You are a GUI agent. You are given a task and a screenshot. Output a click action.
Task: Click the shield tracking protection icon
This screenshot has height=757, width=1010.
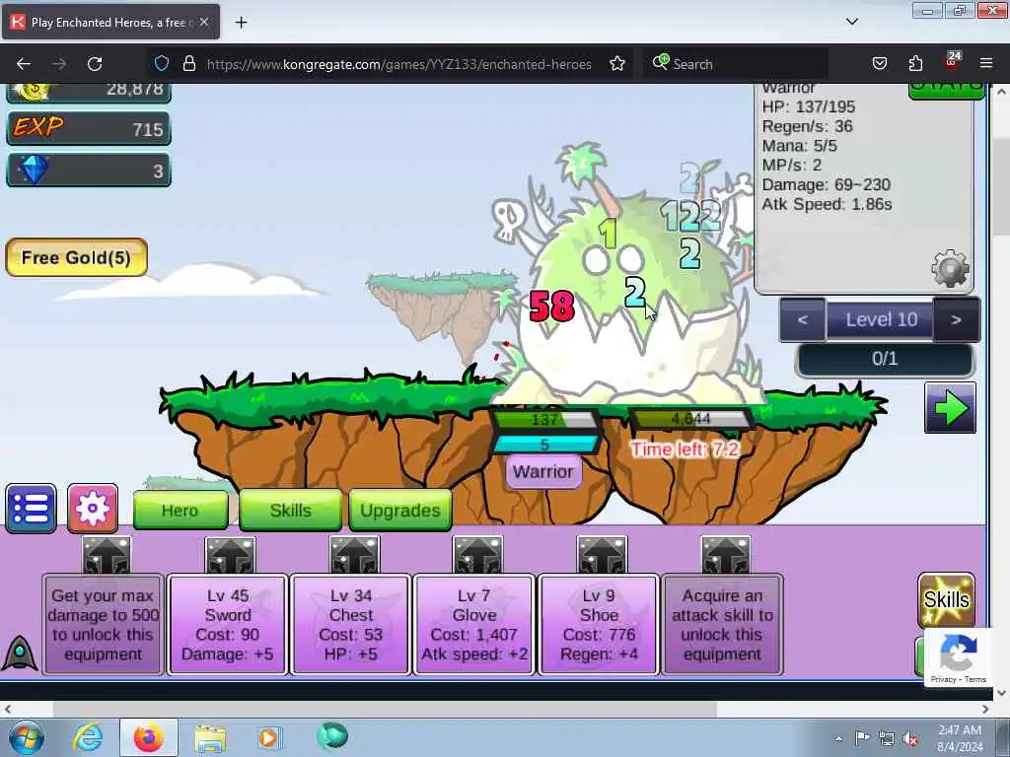pos(162,64)
